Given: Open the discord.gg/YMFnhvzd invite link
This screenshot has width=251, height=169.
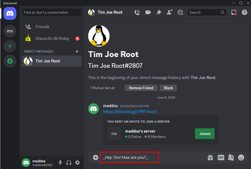Looking at the screenshot, I should click(x=130, y=111).
